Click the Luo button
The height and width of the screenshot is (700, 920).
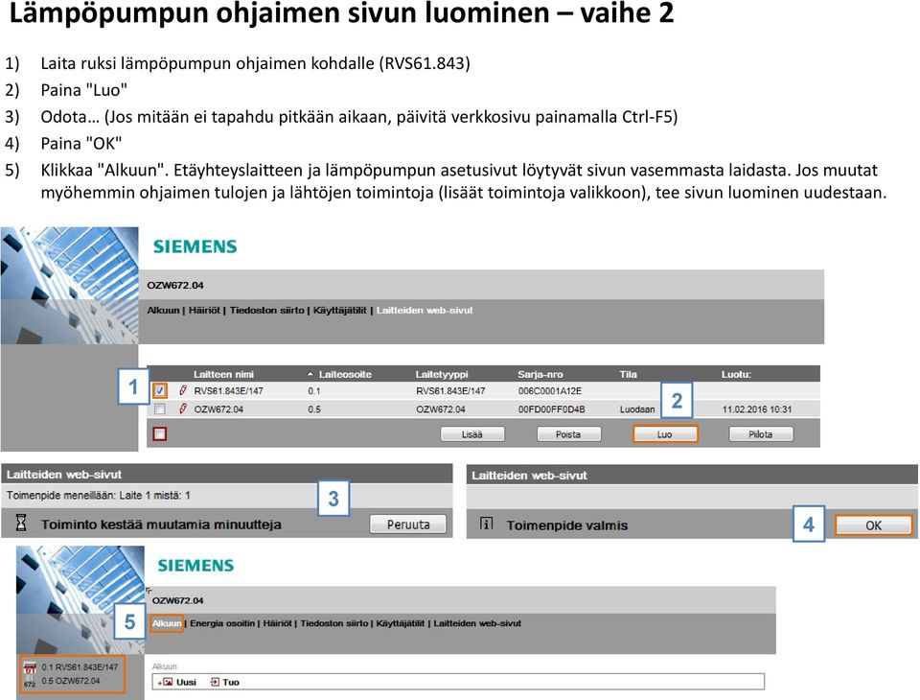665,434
